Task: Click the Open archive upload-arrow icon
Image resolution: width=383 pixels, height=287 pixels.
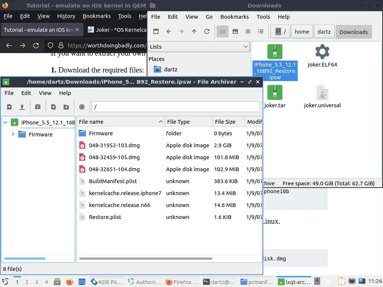Action: [x=22, y=107]
